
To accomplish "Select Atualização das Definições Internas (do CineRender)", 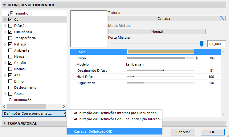I will (115, 113).
